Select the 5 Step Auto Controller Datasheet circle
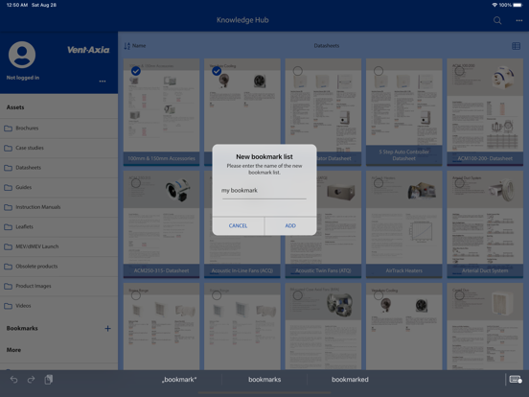This screenshot has height=397, width=529. pyautogui.click(x=379, y=71)
